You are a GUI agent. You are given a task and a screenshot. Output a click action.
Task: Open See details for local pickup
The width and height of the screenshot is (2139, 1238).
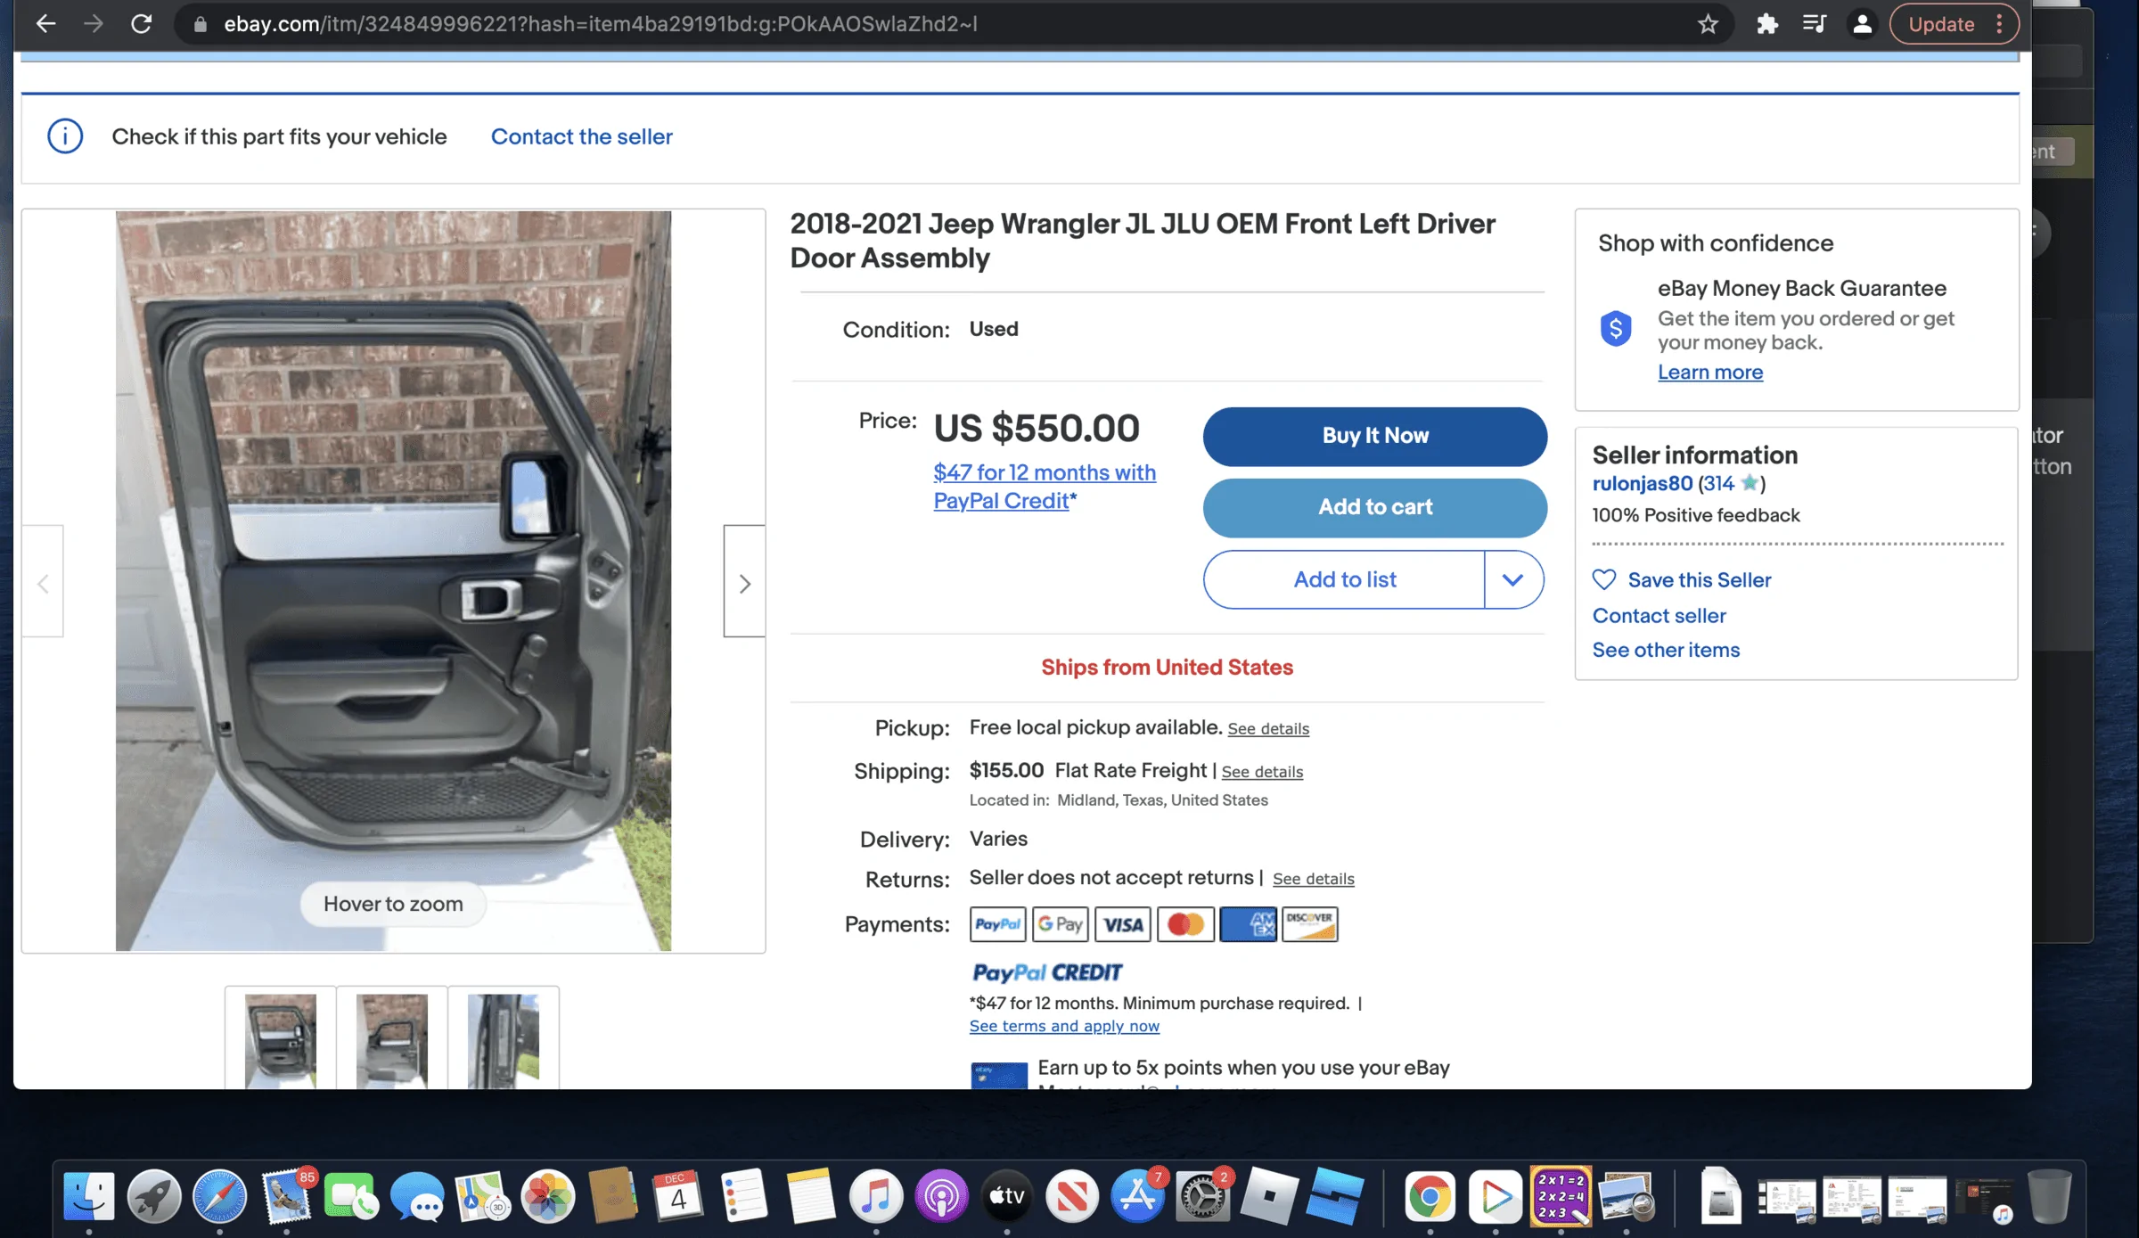coord(1268,729)
